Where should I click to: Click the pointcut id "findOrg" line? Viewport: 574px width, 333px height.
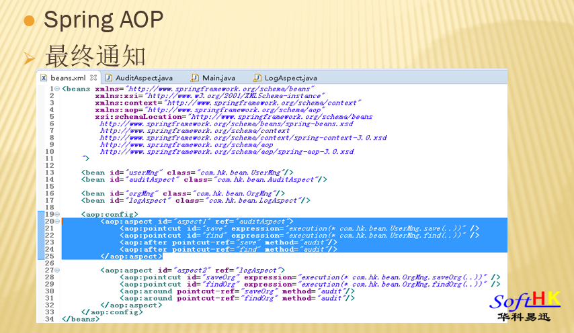(x=310, y=284)
